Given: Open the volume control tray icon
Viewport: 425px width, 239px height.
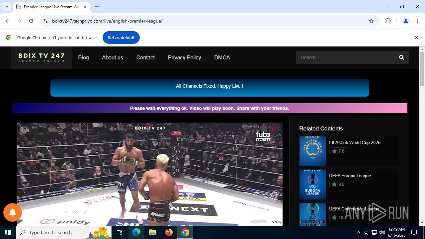Looking at the screenshot, I should pyautogui.click(x=382, y=232).
